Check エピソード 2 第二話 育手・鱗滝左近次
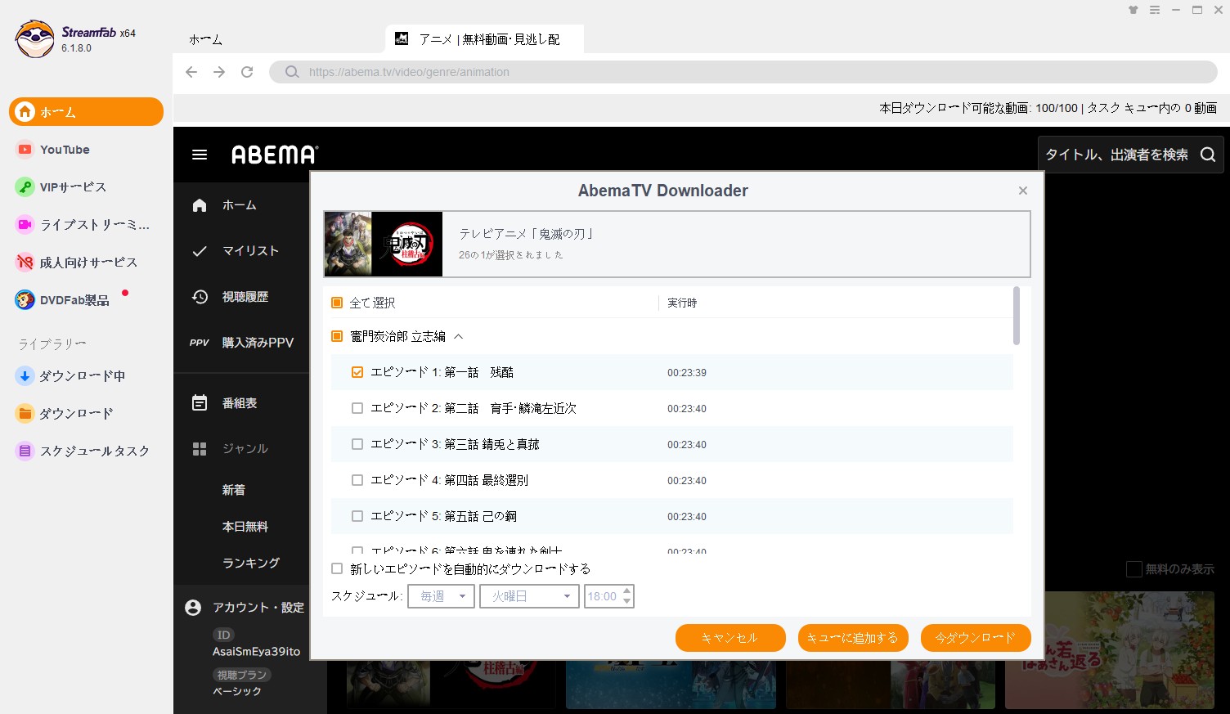 coord(357,408)
